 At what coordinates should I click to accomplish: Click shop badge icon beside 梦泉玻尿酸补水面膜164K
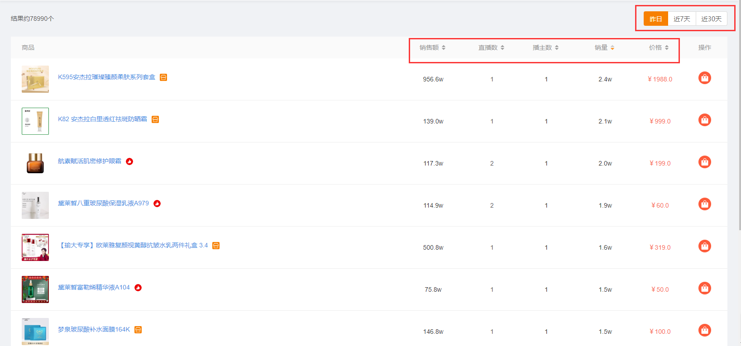point(138,330)
